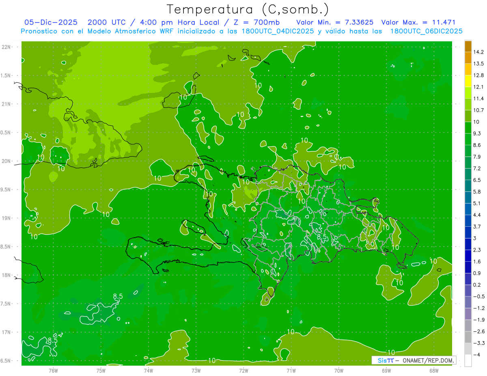Click the "1.6" colorbar label

tap(477, 262)
